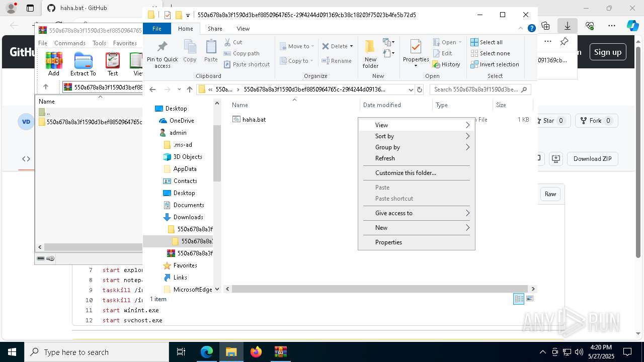644x362 pixels.
Task: Click the History ribbon button
Action: pyautogui.click(x=446, y=64)
